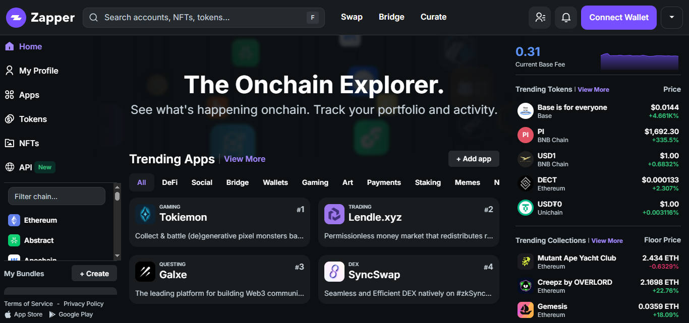The image size is (689, 323).
Task: Open Creepz by OVERLORD collection thumbnail
Action: coord(526,286)
